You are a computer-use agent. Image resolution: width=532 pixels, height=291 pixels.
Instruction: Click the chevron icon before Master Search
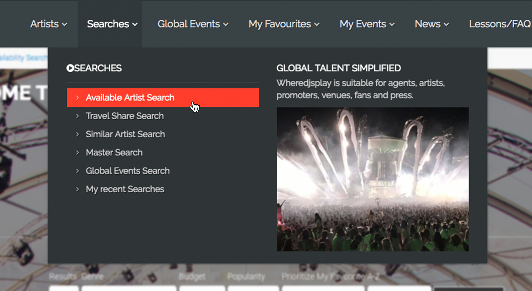click(x=77, y=153)
